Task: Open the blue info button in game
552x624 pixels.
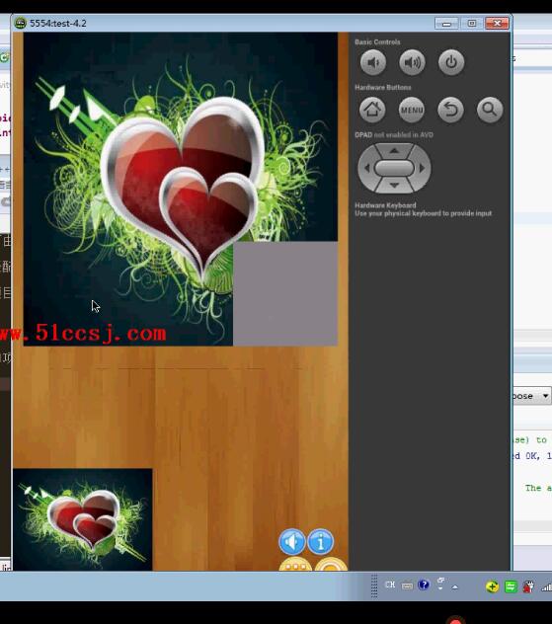Action: pos(320,542)
